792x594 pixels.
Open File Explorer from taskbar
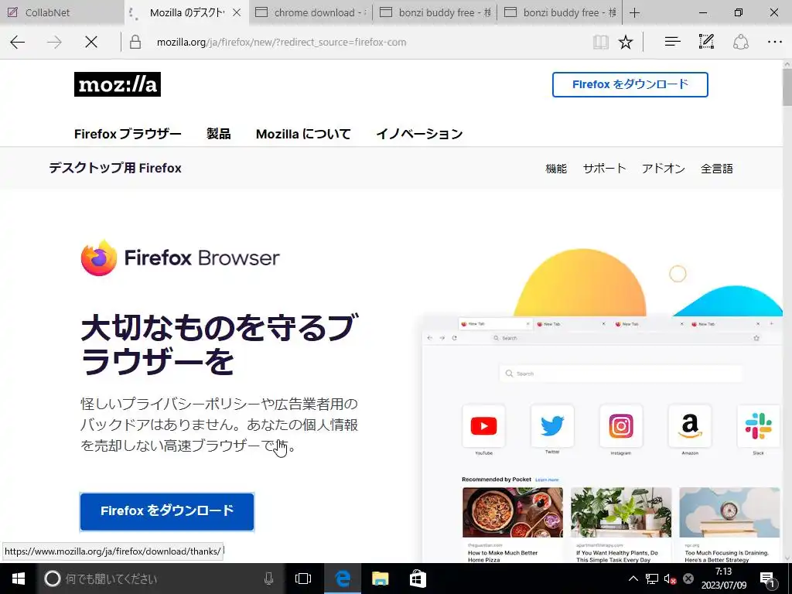(x=381, y=579)
